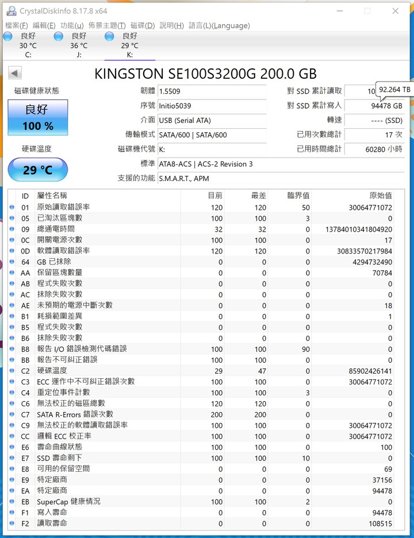
Task: Open the 功能(u) menu
Action: point(72,25)
